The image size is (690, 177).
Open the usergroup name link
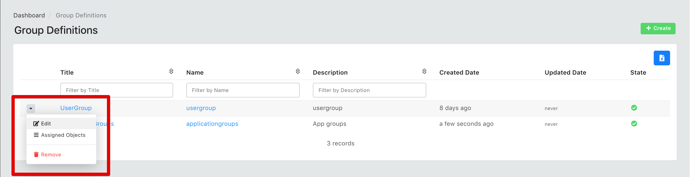point(201,108)
